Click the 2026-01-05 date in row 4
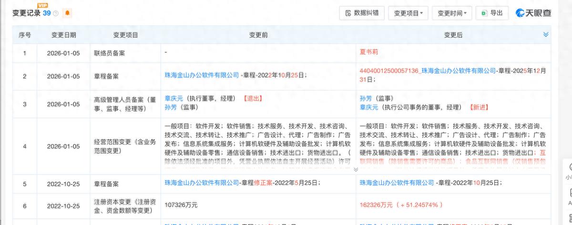This screenshot has height=225, width=572. pyautogui.click(x=64, y=147)
